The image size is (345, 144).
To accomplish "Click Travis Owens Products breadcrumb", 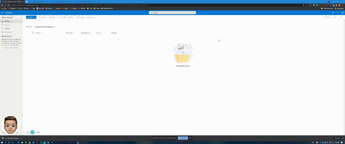I will [x=44, y=27].
